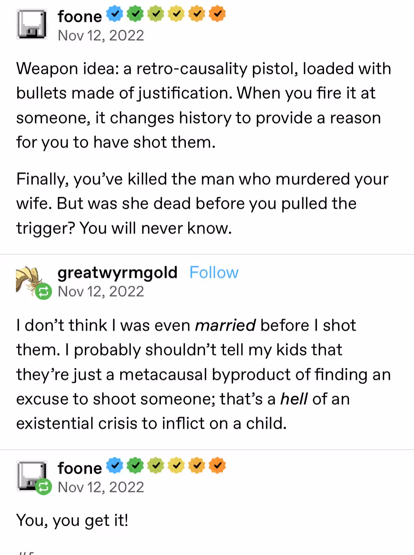Click the olive green badge beside top foone
Viewport: 414px width, 555px height.
156,14
